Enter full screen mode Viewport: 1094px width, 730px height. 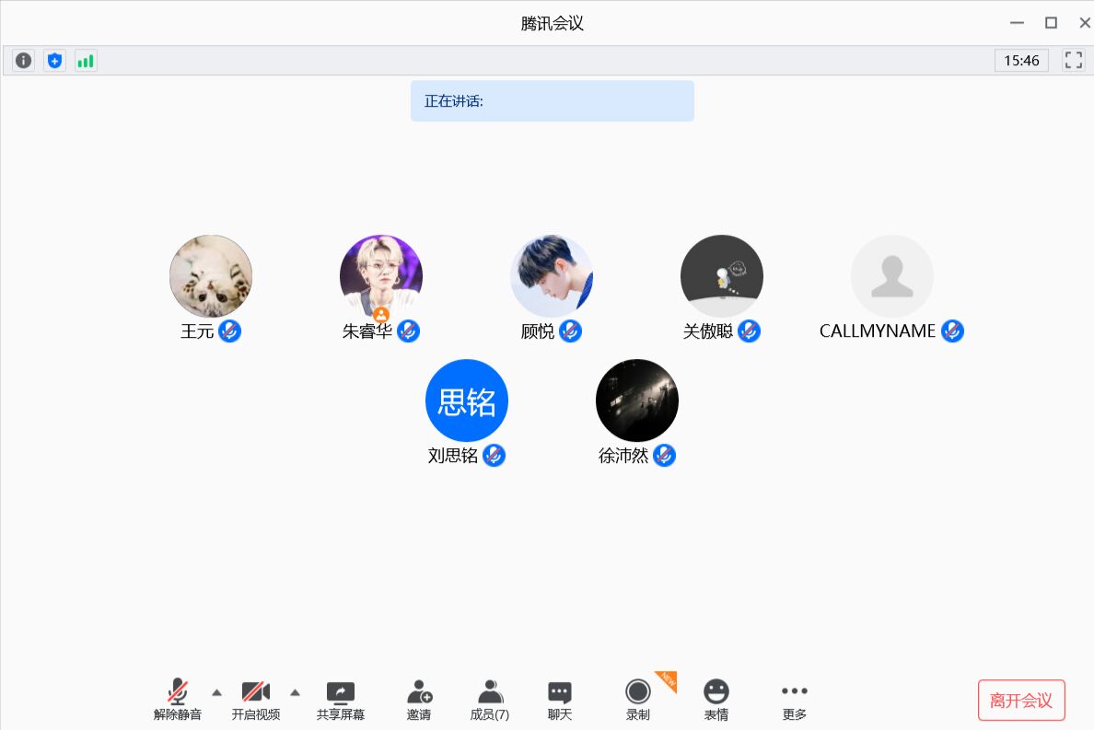[1073, 61]
